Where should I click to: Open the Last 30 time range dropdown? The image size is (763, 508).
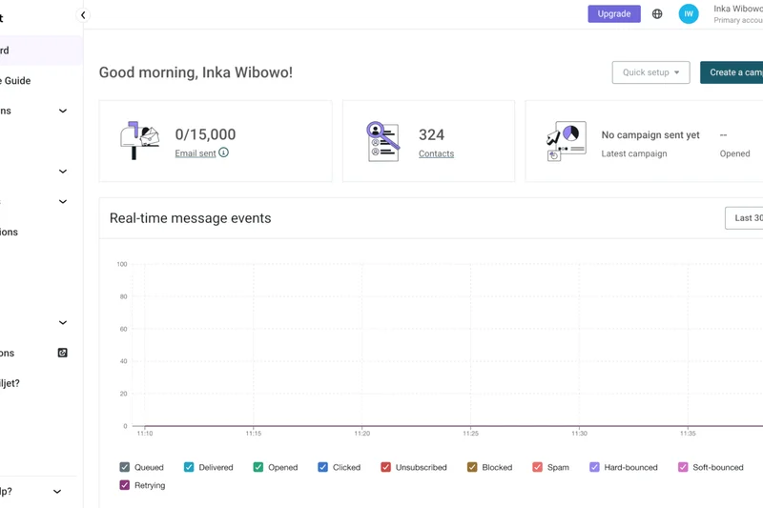[745, 218]
